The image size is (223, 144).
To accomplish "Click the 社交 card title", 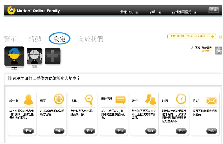I will point(135,101).
